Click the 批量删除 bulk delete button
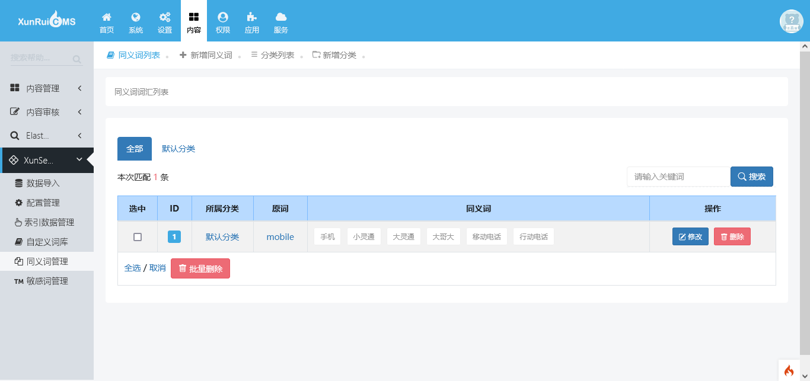The width and height of the screenshot is (810, 381). (x=200, y=268)
